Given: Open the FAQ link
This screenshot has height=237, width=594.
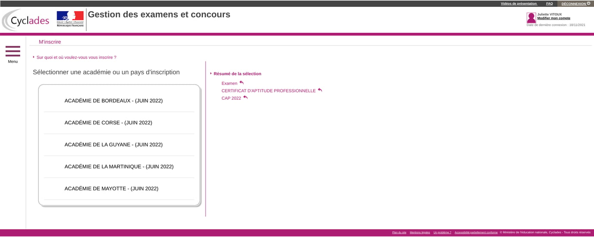Looking at the screenshot, I should click(x=549, y=3).
